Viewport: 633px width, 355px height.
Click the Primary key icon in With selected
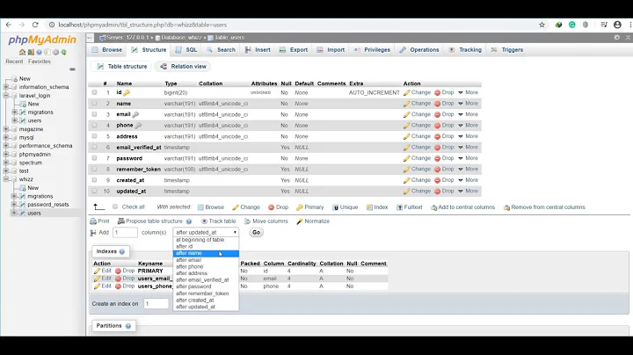click(300, 207)
